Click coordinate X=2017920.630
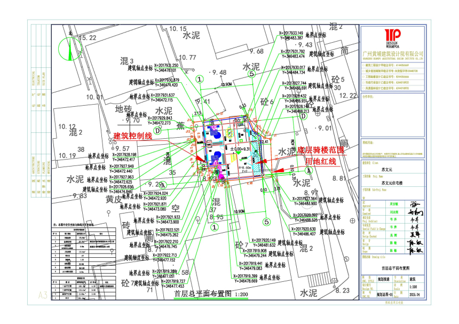The width and height of the screenshot is (459, 324). tap(304, 229)
